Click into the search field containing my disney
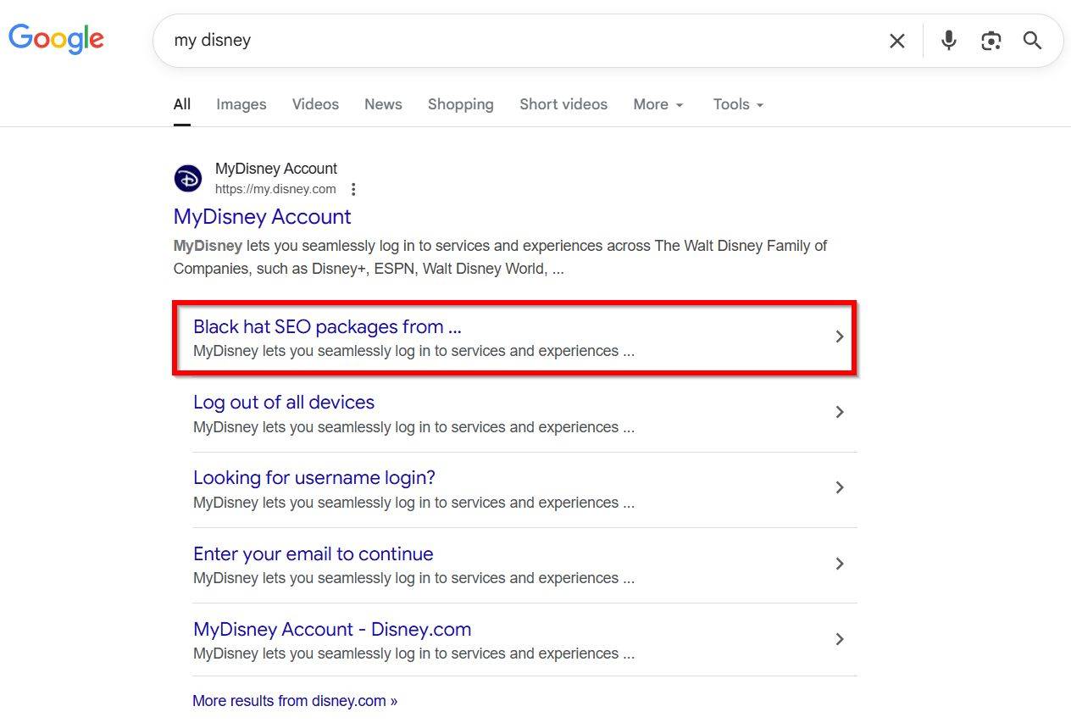Screen dimensions: 1071x723 tap(508, 41)
